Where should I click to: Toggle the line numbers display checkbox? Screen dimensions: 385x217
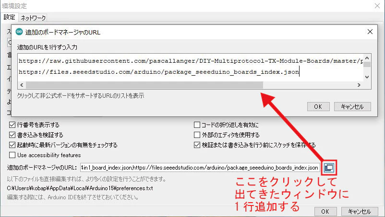click(12, 125)
